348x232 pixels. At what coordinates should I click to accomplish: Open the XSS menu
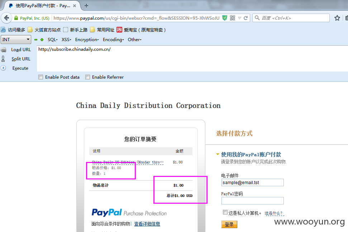point(66,40)
